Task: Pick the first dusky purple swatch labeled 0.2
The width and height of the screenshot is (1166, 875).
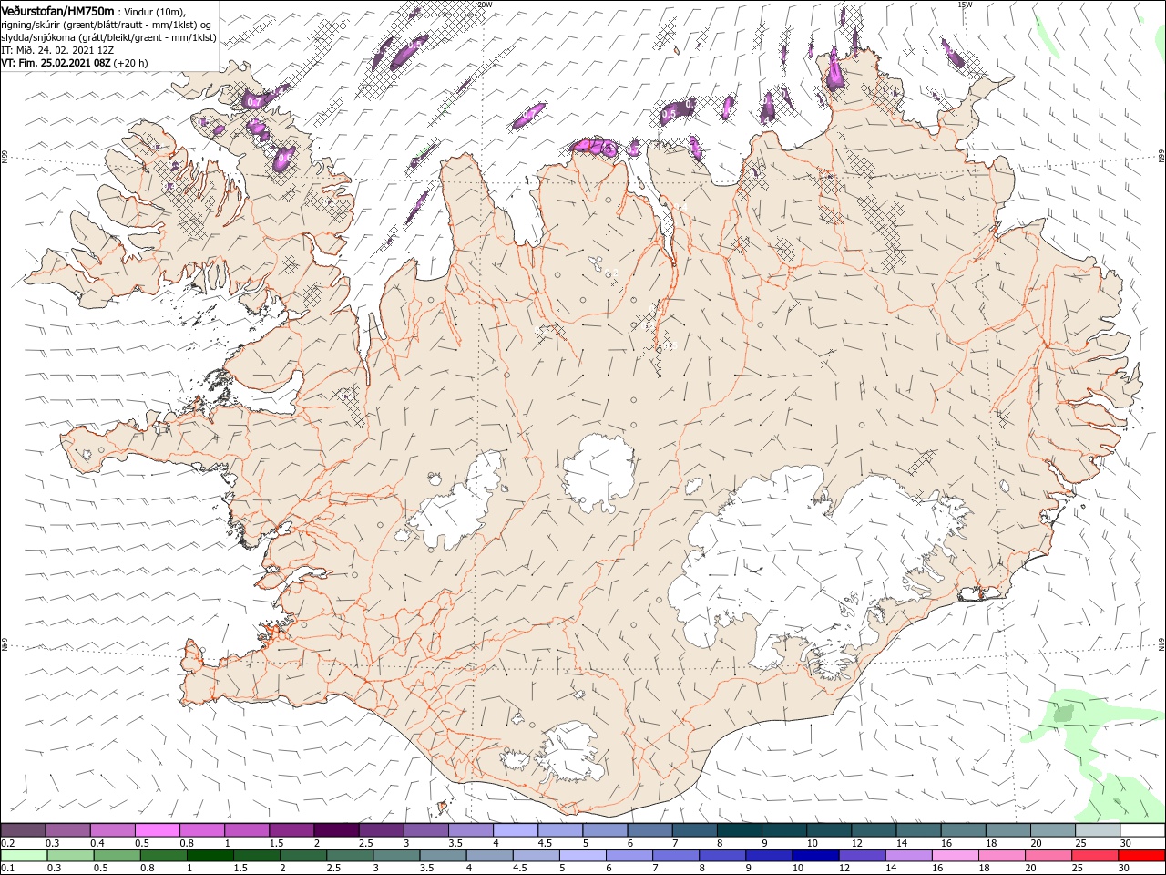Action: (24, 829)
